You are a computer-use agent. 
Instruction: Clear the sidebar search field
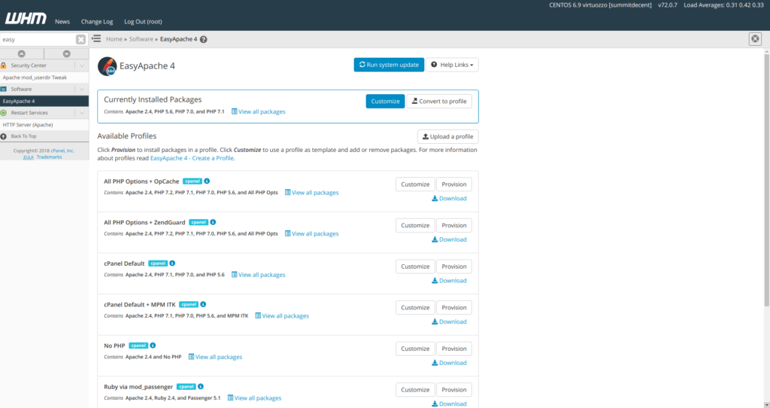(x=80, y=39)
